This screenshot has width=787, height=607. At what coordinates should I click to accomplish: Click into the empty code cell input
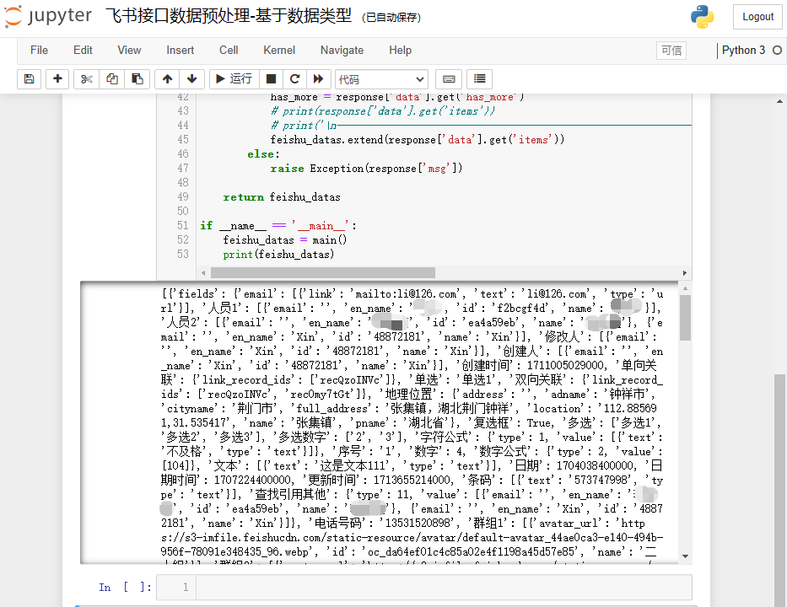click(x=444, y=587)
